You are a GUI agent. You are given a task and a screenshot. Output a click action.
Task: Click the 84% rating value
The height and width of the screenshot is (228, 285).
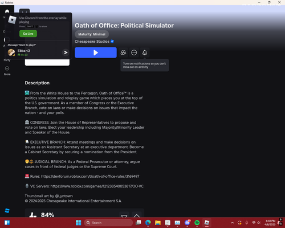point(48,215)
